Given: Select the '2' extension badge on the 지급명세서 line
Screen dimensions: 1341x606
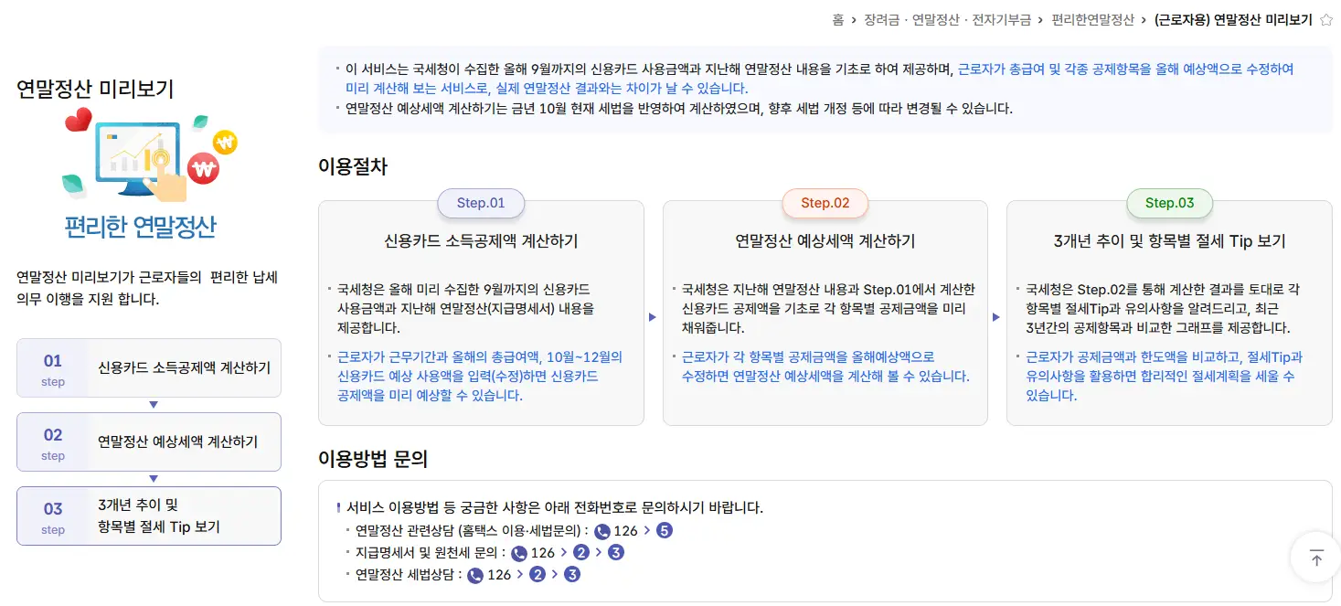Looking at the screenshot, I should pos(580,553).
